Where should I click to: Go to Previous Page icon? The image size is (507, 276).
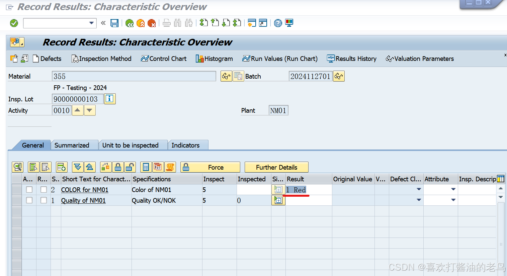tap(215, 23)
